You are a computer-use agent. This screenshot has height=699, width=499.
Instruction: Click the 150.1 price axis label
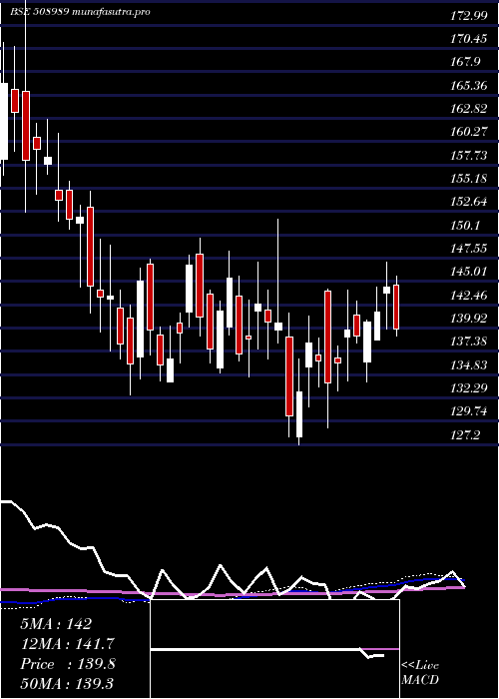click(466, 225)
